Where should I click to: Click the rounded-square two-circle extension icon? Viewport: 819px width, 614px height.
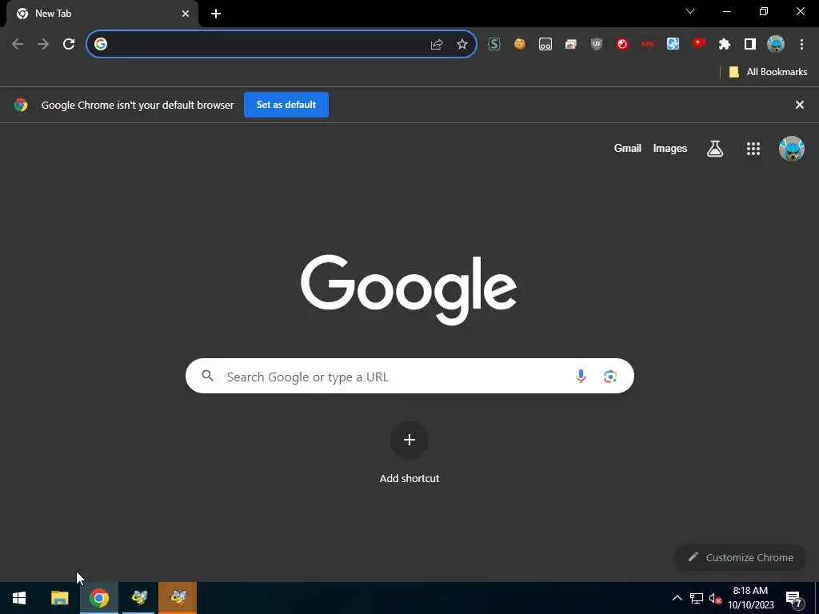click(545, 45)
